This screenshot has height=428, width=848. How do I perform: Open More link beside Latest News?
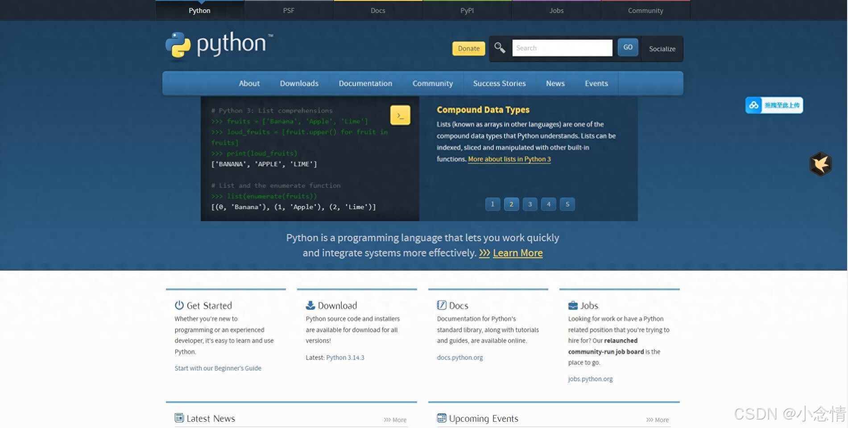(x=395, y=420)
